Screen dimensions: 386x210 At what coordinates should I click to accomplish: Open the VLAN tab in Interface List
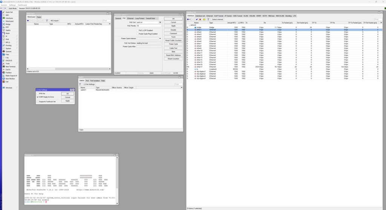point(246,16)
